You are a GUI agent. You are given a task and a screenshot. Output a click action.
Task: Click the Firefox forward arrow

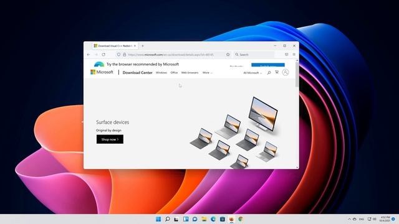[96, 55]
